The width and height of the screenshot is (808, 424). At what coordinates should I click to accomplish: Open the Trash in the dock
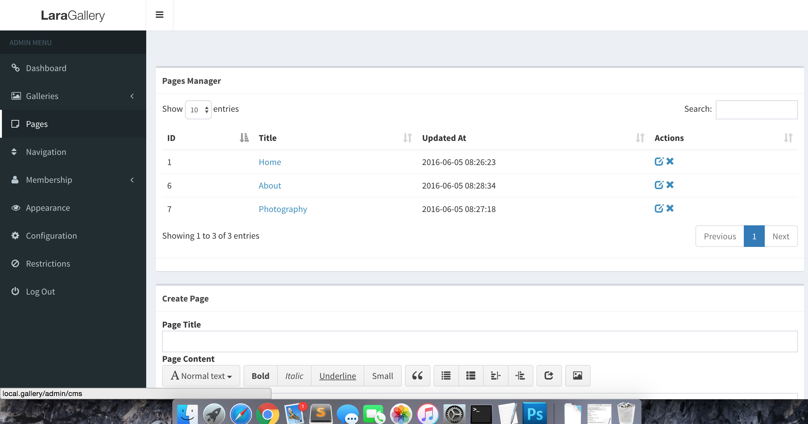(x=626, y=413)
